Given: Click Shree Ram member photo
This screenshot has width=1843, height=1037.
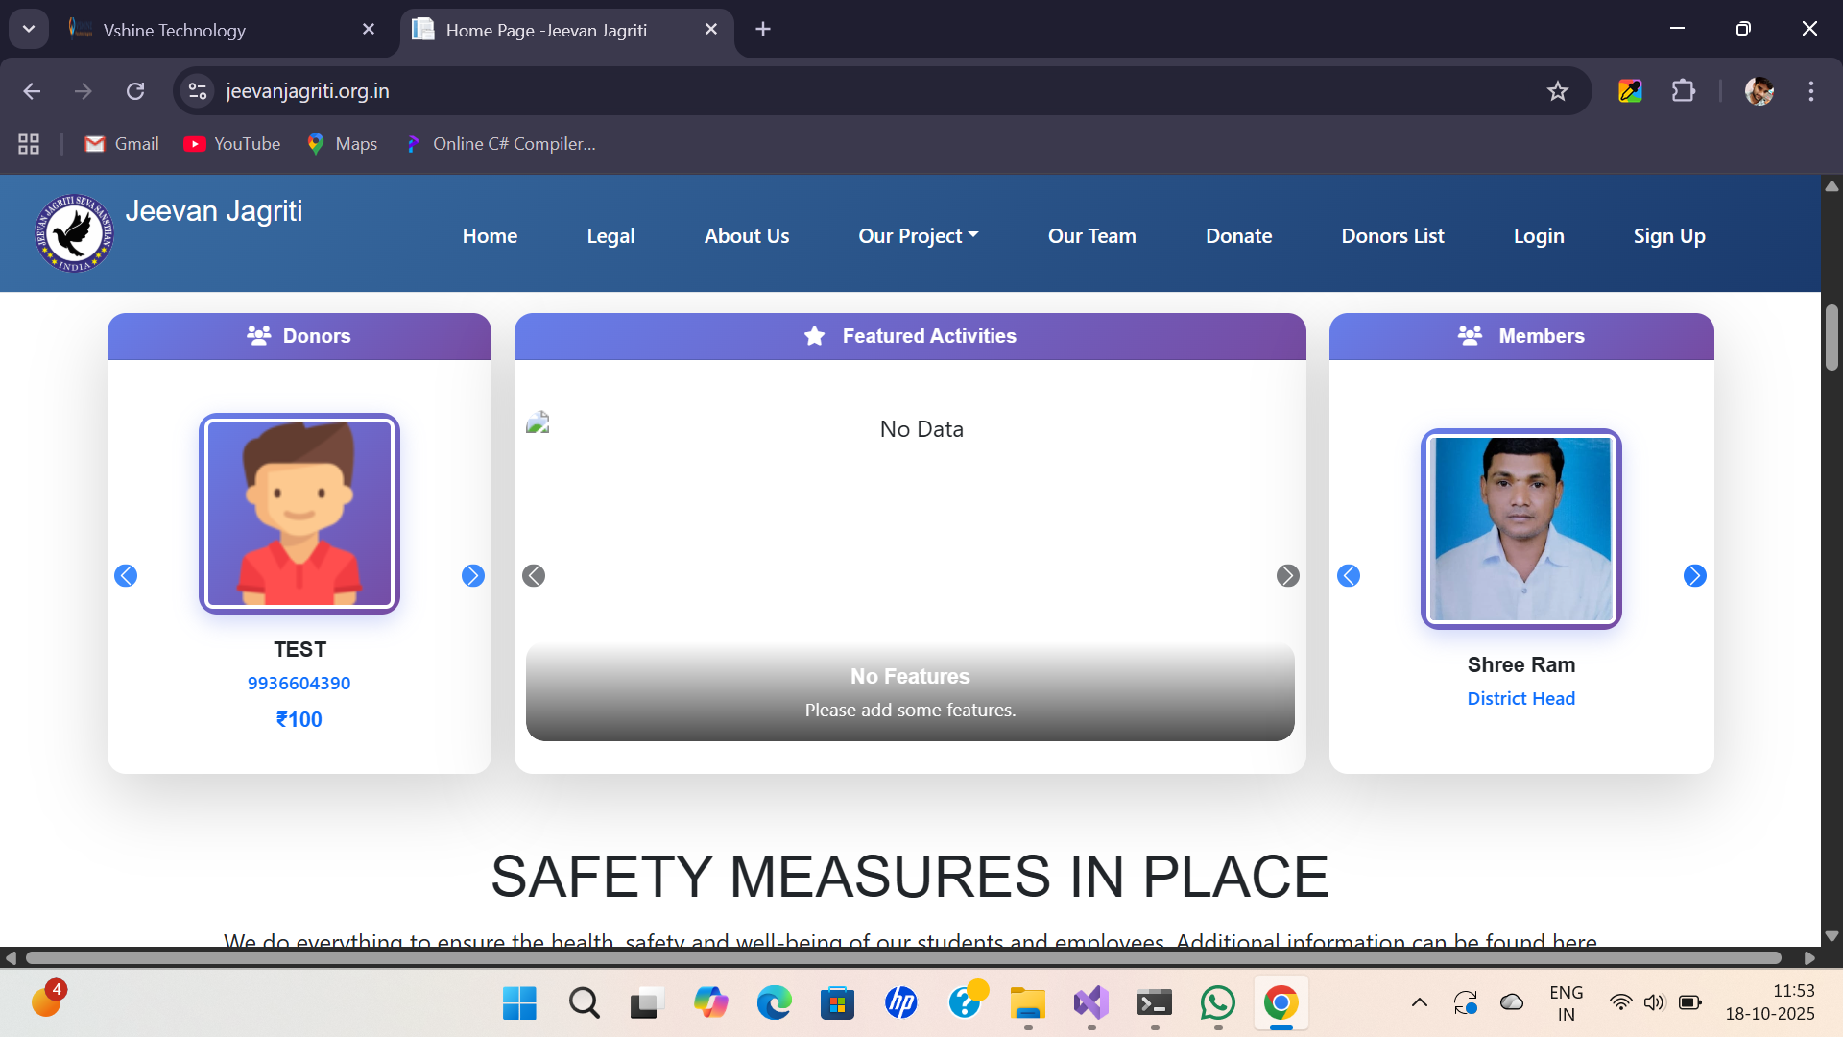Looking at the screenshot, I should click(1520, 528).
